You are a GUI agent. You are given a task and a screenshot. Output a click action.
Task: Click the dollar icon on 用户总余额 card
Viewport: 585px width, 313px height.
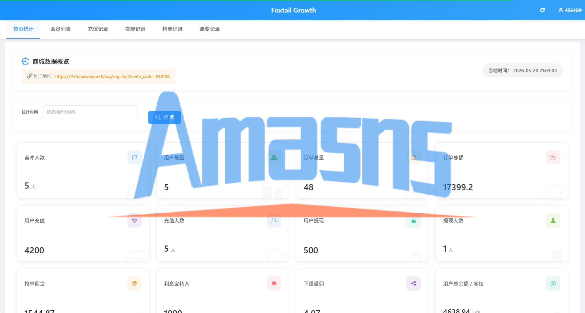[x=553, y=283]
